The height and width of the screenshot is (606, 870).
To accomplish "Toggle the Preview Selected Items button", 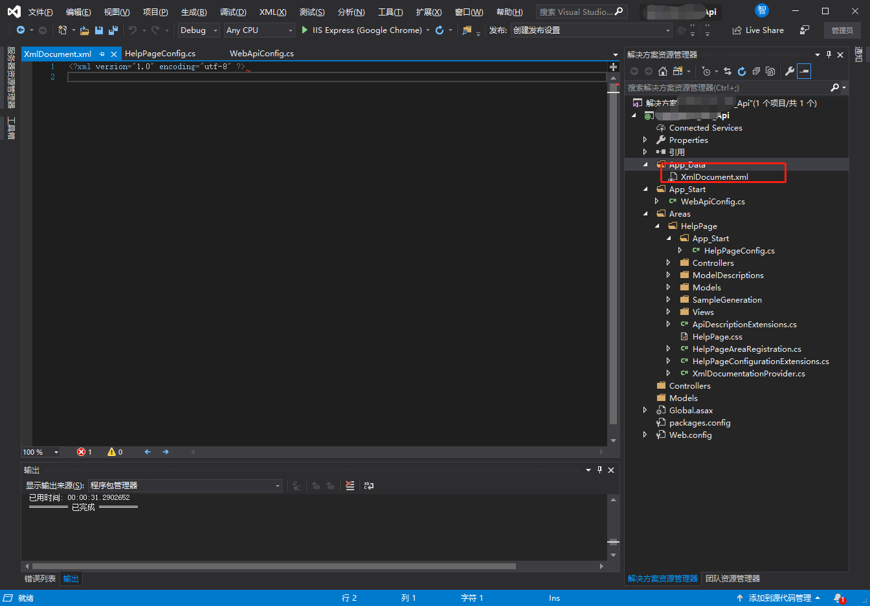I will (x=804, y=71).
